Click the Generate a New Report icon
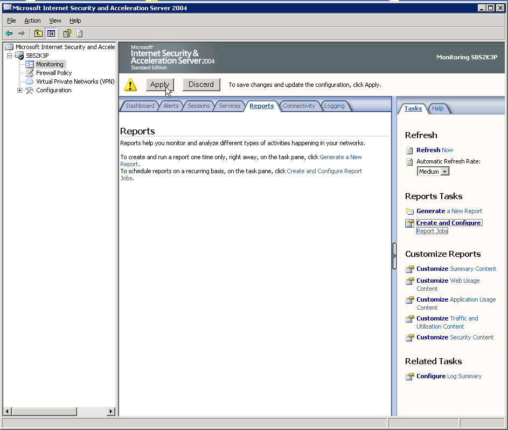 pos(409,211)
